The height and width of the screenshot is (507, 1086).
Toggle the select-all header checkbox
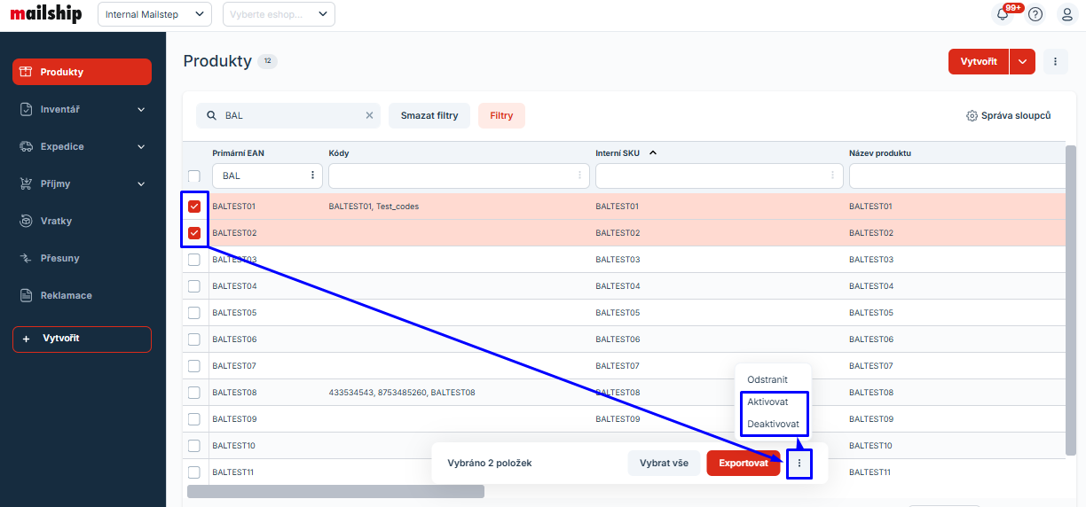(x=194, y=175)
